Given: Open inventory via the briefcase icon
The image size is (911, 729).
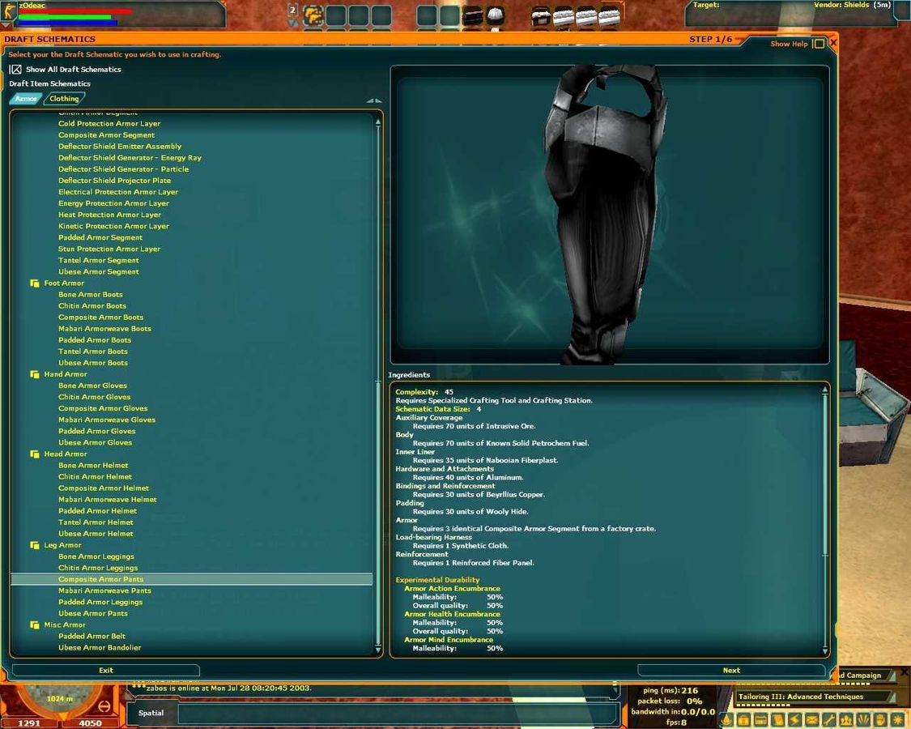Looking at the screenshot, I should pos(743,719).
